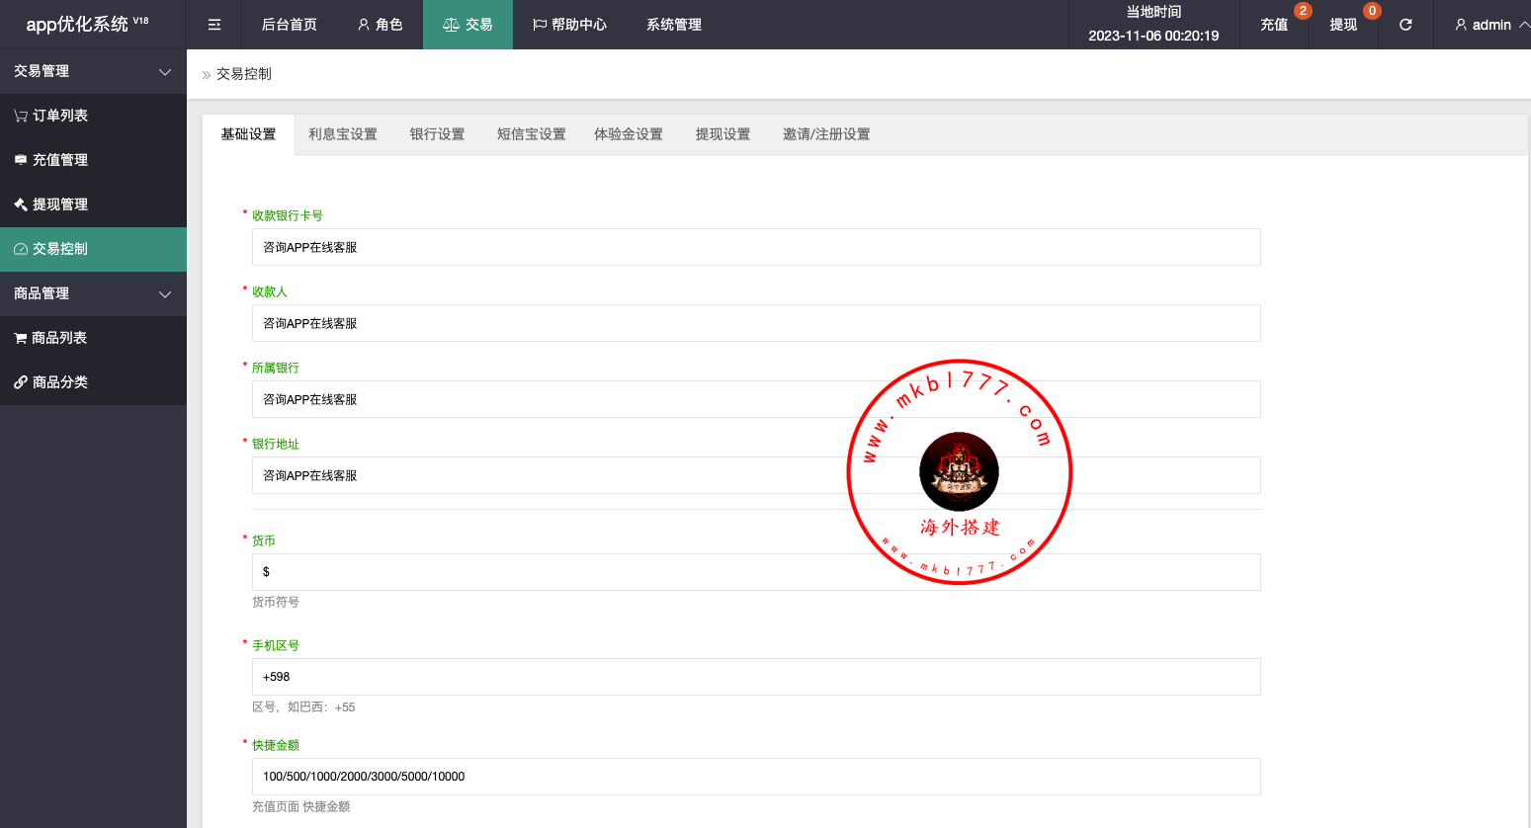Click the red badge 0 on 提现
Viewport: 1531px width, 828px height.
click(1372, 11)
